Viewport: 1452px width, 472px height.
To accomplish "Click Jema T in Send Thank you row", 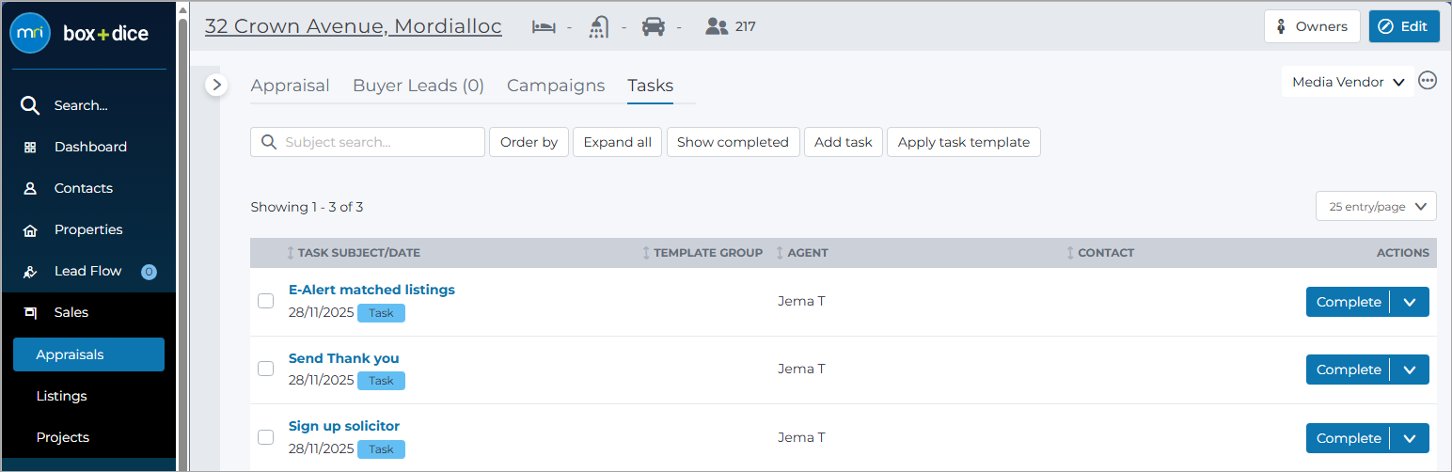I will click(801, 369).
